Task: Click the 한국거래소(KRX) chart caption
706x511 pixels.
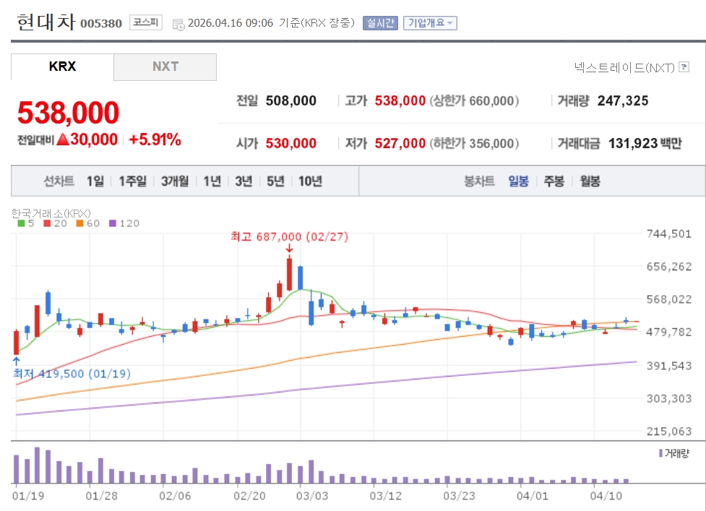Action: click(51, 213)
